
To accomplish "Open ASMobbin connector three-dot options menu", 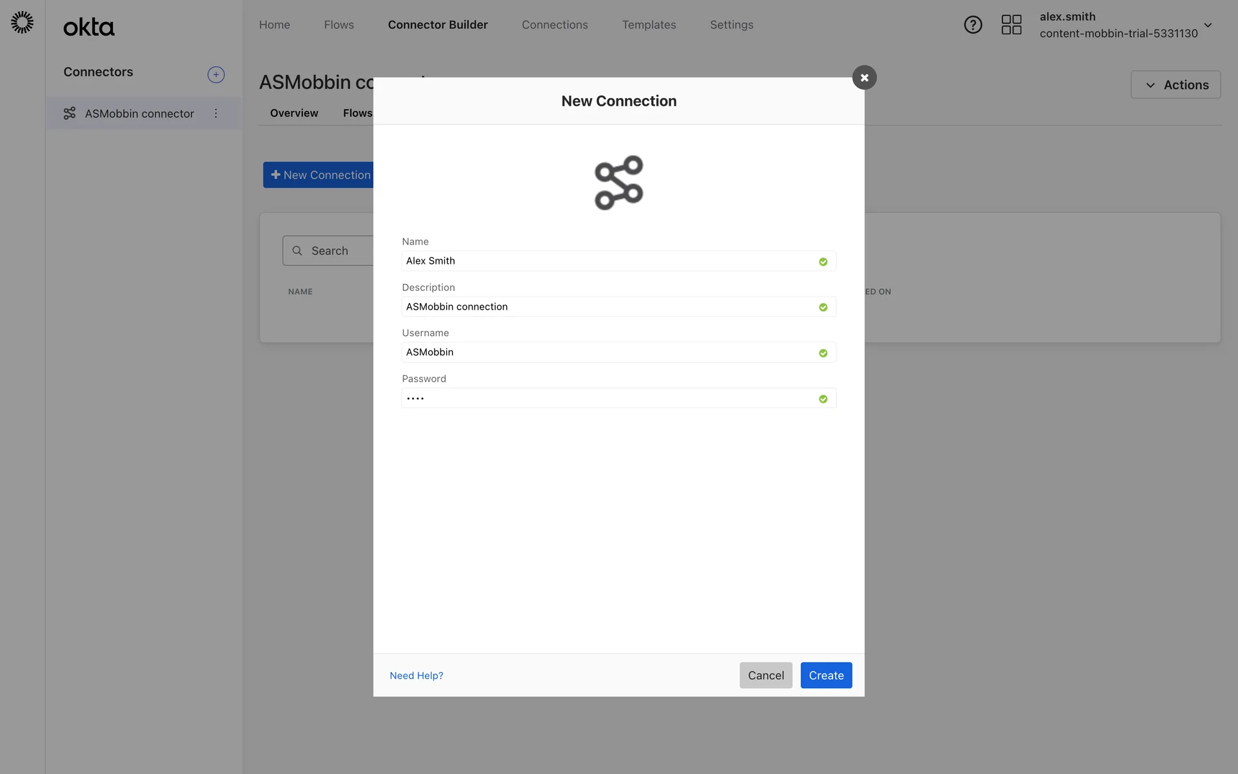I will pyautogui.click(x=216, y=114).
